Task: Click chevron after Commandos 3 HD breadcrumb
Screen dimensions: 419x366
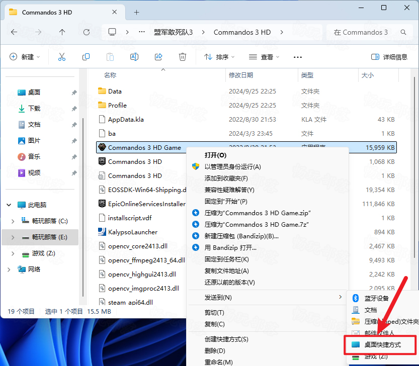Action: pos(282,32)
